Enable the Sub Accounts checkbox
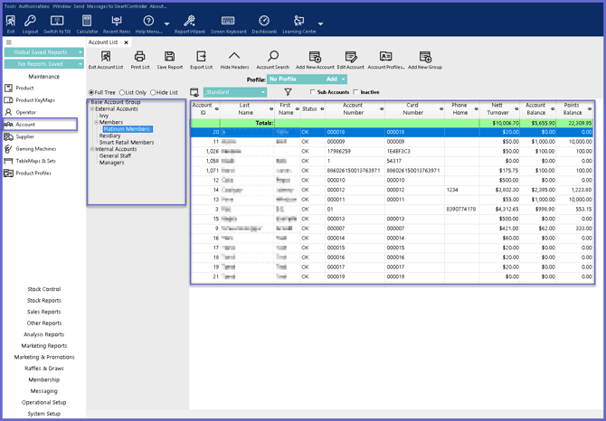The image size is (606, 421). (x=313, y=92)
